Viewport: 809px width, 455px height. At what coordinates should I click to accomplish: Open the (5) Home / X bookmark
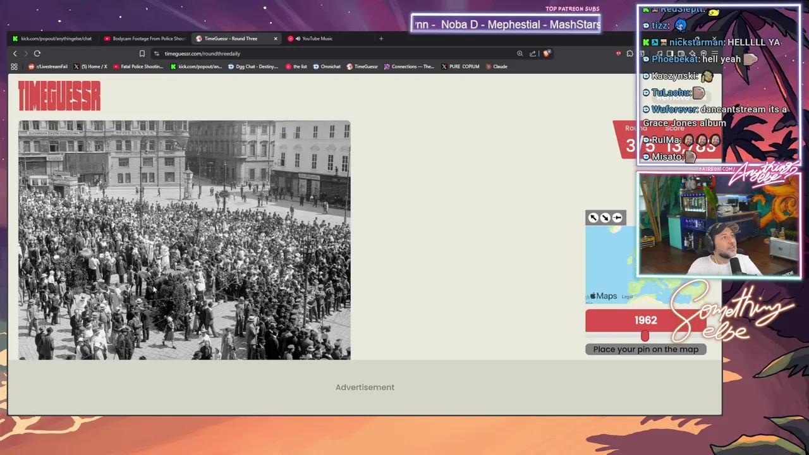pyautogui.click(x=90, y=66)
